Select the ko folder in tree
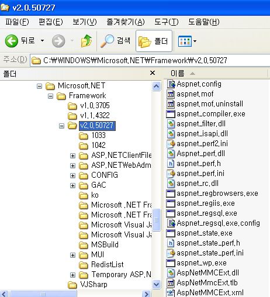The height and width of the screenshot is (297, 270). (x=89, y=195)
